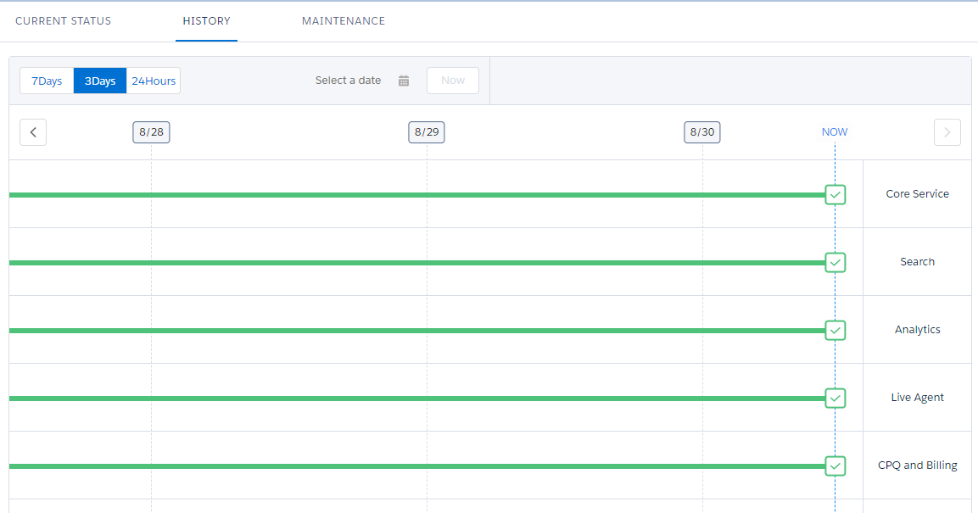Click the Live Agent label

point(918,398)
